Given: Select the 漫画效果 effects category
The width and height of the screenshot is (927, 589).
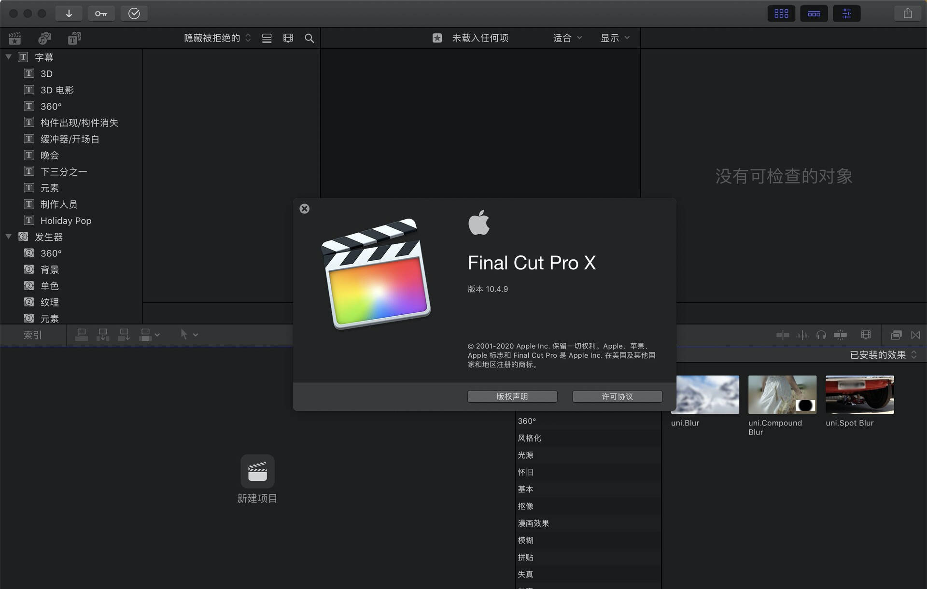Looking at the screenshot, I should point(588,523).
